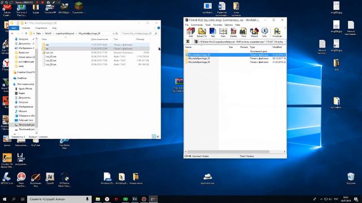The width and height of the screenshot is (362, 203).
Task: Click the blue help icon in Explorer
Action: [158, 28]
